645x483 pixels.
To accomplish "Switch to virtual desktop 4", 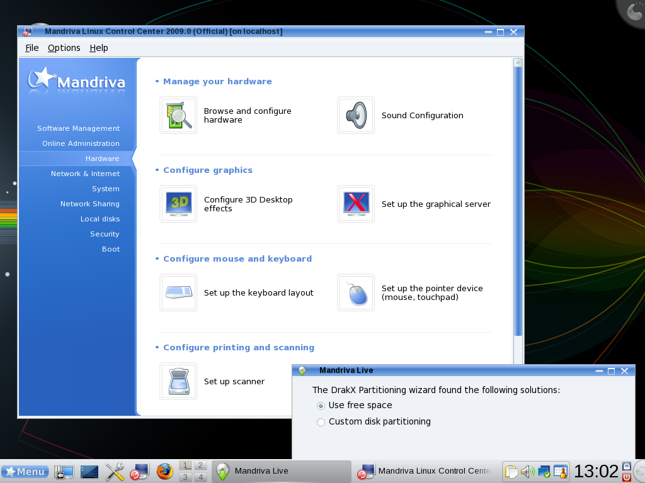I will tap(200, 477).
